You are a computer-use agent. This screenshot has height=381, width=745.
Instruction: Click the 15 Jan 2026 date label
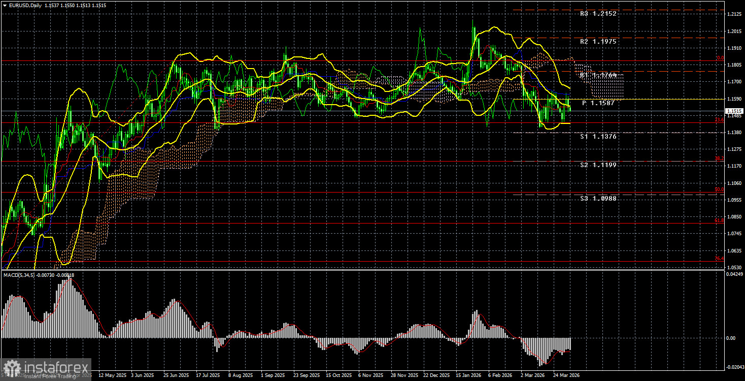point(468,375)
